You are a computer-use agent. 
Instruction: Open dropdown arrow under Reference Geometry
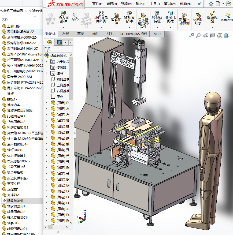click(170, 27)
